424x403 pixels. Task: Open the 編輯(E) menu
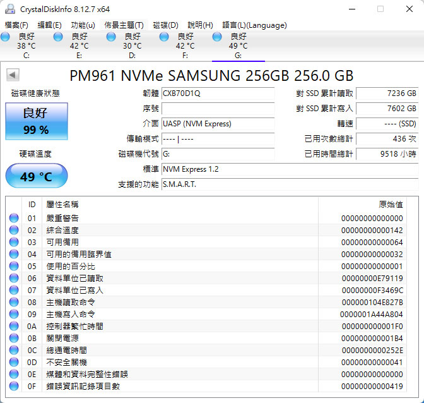point(49,25)
